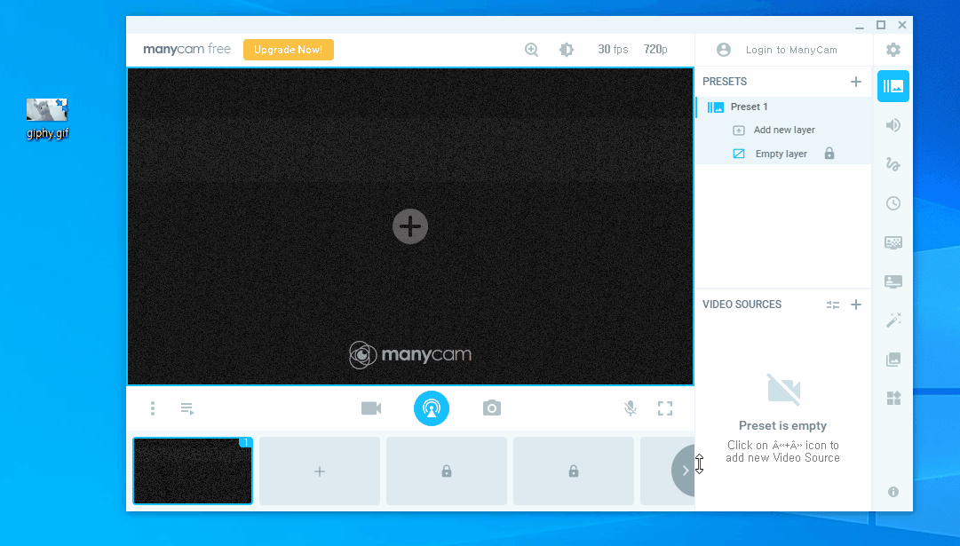The width and height of the screenshot is (960, 546).
Task: Select preset thumbnail number 1
Action: coord(193,471)
